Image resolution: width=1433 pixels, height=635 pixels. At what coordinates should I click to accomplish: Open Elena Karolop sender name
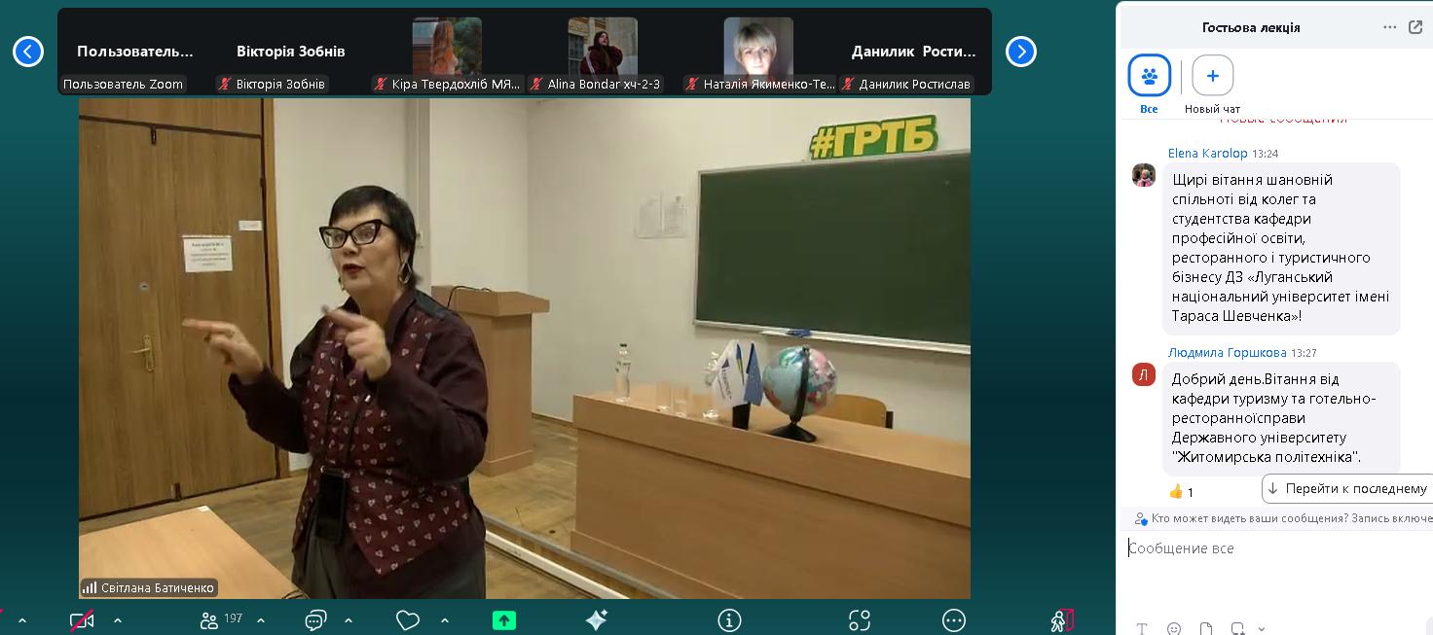1207,154
